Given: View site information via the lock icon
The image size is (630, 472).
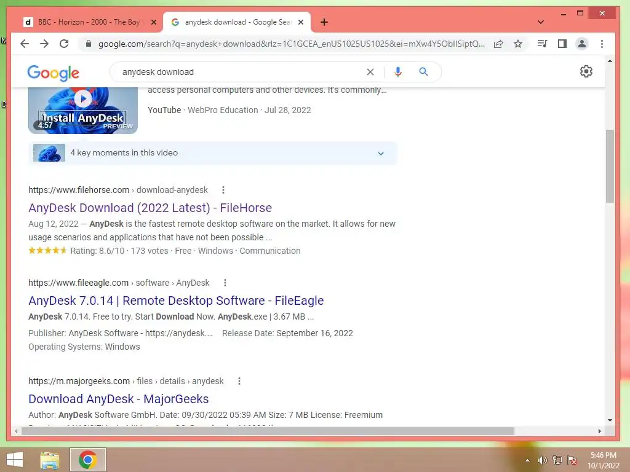Looking at the screenshot, I should 89,44.
